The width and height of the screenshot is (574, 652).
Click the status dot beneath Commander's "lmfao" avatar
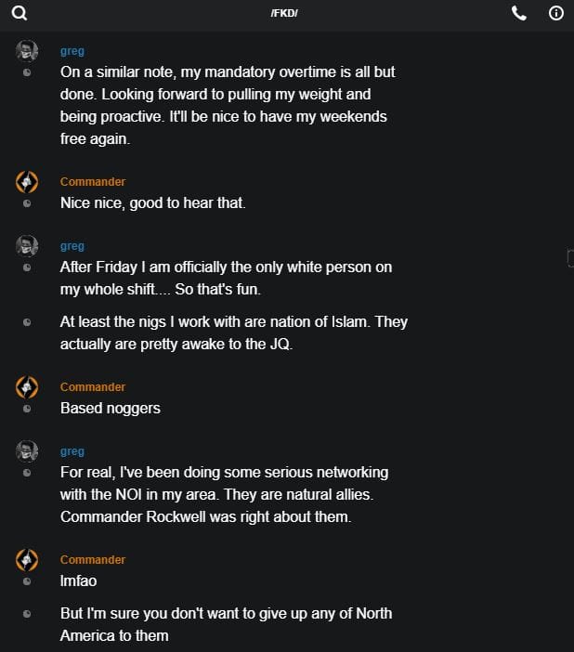27,582
